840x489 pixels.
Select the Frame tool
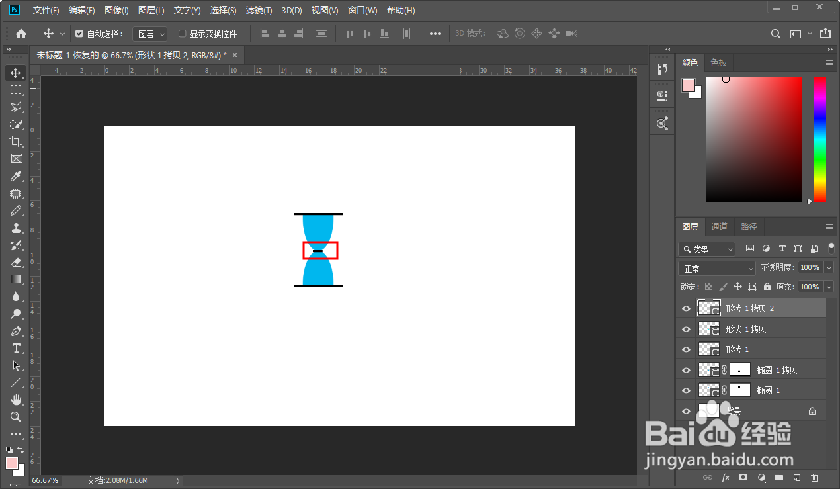pyautogui.click(x=16, y=159)
